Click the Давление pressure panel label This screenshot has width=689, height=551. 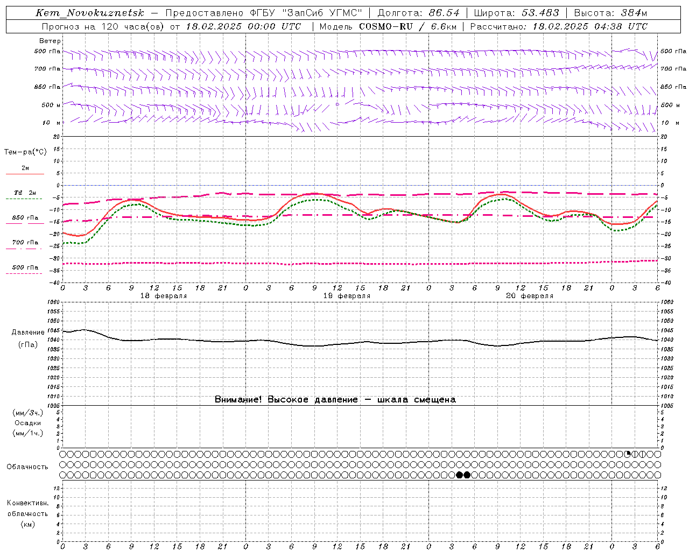28,333
